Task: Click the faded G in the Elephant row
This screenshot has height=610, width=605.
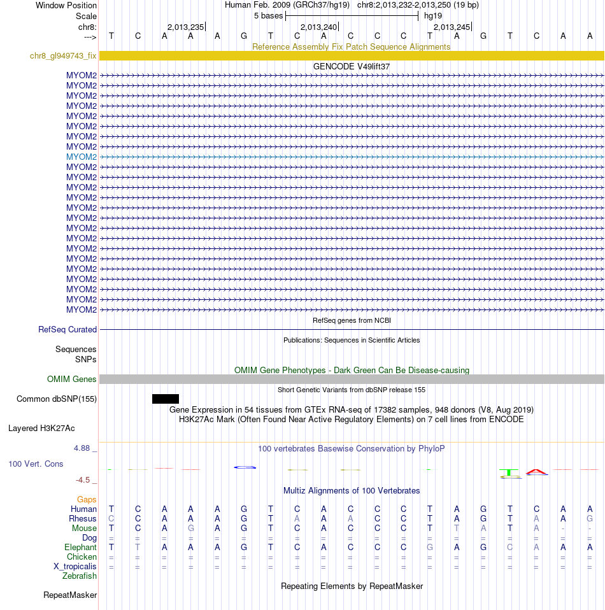Action: pos(429,548)
